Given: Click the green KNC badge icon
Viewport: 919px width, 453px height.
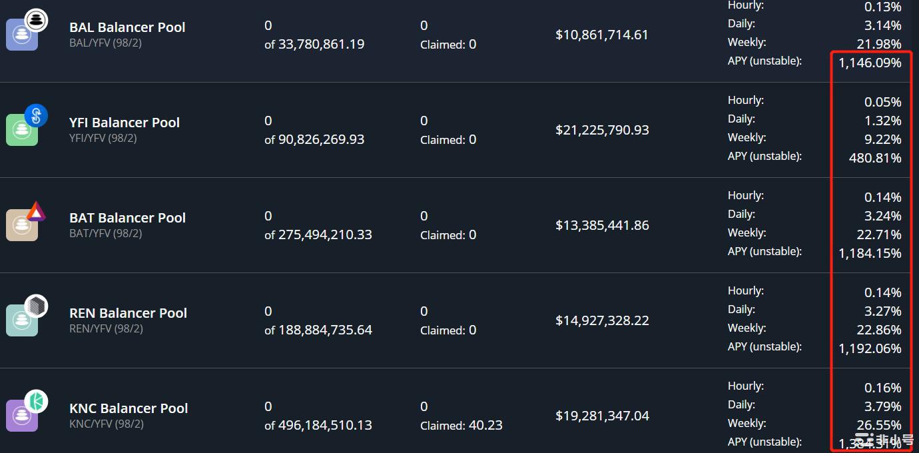Looking at the screenshot, I should pyautogui.click(x=36, y=401).
